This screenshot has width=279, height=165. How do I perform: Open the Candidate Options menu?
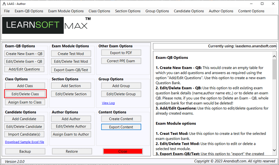pos(189,11)
